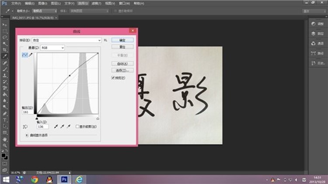Open the 通道 RGB channel dropdown
The width and height of the screenshot is (328, 184).
tap(52, 47)
